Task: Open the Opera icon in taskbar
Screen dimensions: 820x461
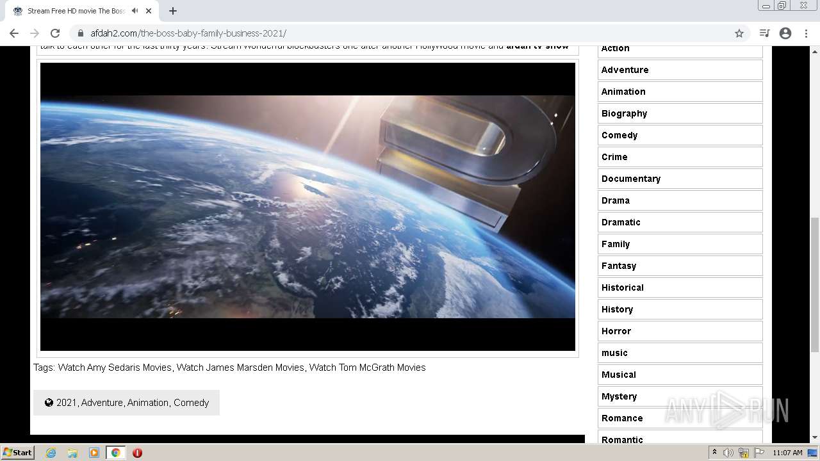Action: pos(137,453)
